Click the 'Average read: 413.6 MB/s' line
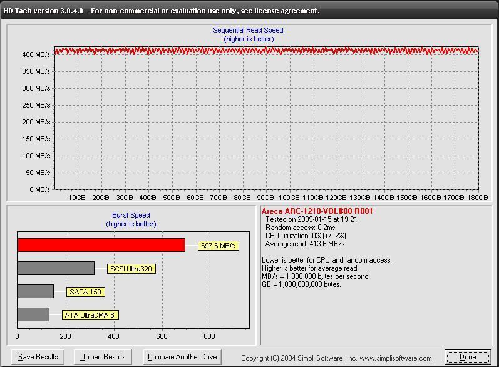 click(305, 244)
